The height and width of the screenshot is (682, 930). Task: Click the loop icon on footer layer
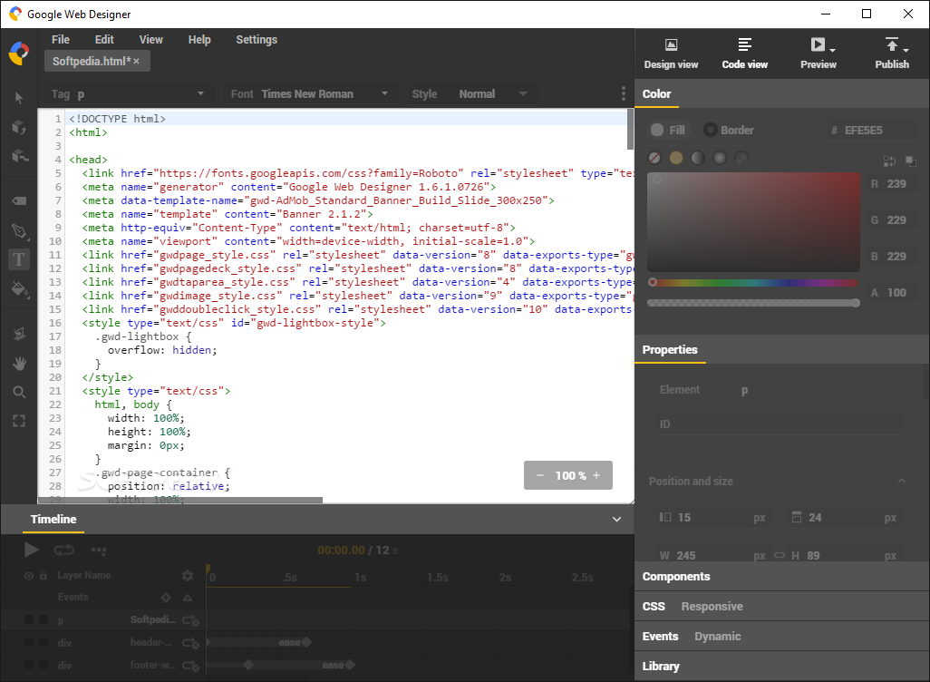(190, 666)
